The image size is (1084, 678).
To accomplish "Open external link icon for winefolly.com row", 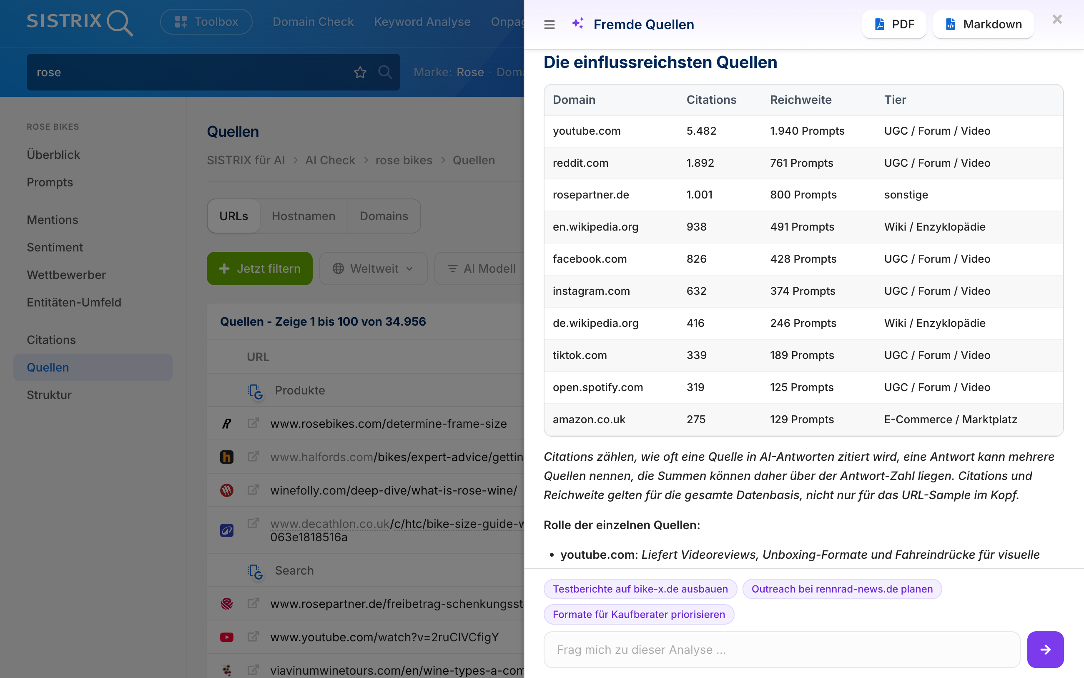I will coord(253,490).
